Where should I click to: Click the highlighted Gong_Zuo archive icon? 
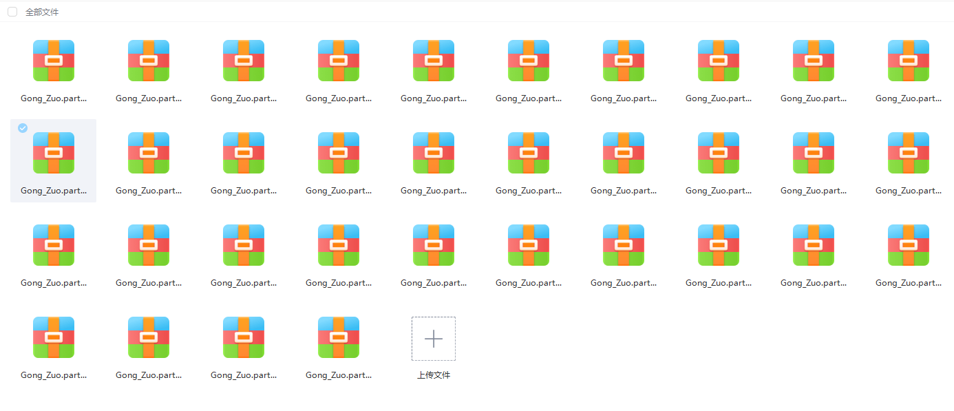coord(54,153)
